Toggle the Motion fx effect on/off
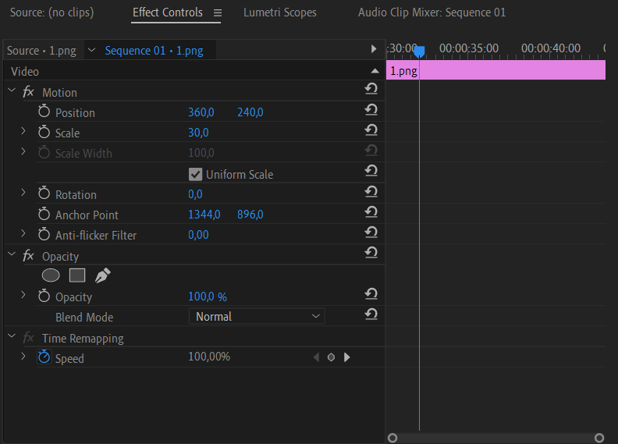Screen dimensions: 618x444 [28, 92]
